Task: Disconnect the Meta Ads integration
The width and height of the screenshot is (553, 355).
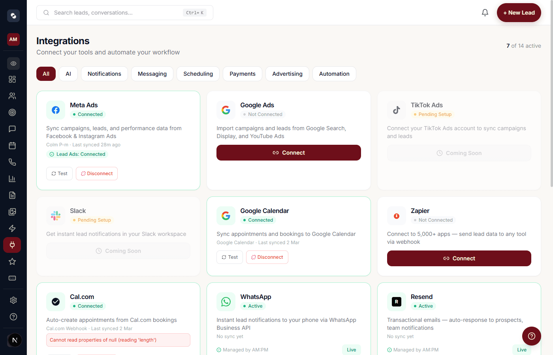Action: [96, 173]
